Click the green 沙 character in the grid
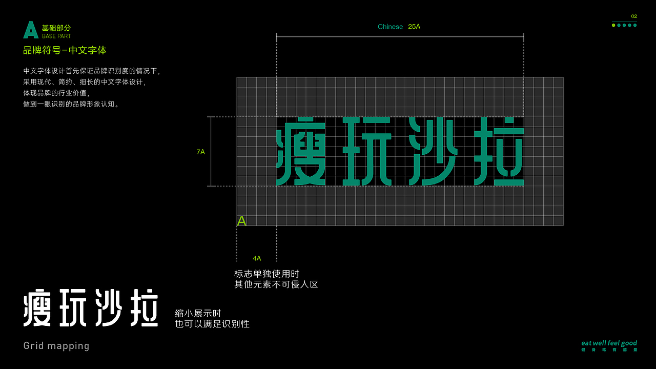This screenshot has width=656, height=369. (433, 151)
